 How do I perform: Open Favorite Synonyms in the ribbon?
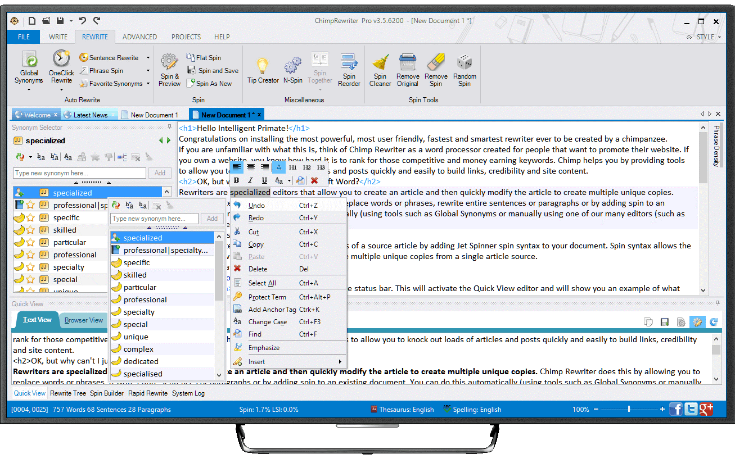tap(111, 83)
